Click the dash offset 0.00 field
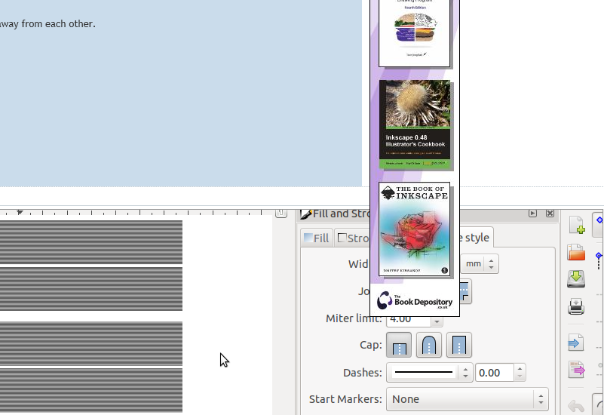The width and height of the screenshot is (604, 415). (495, 373)
